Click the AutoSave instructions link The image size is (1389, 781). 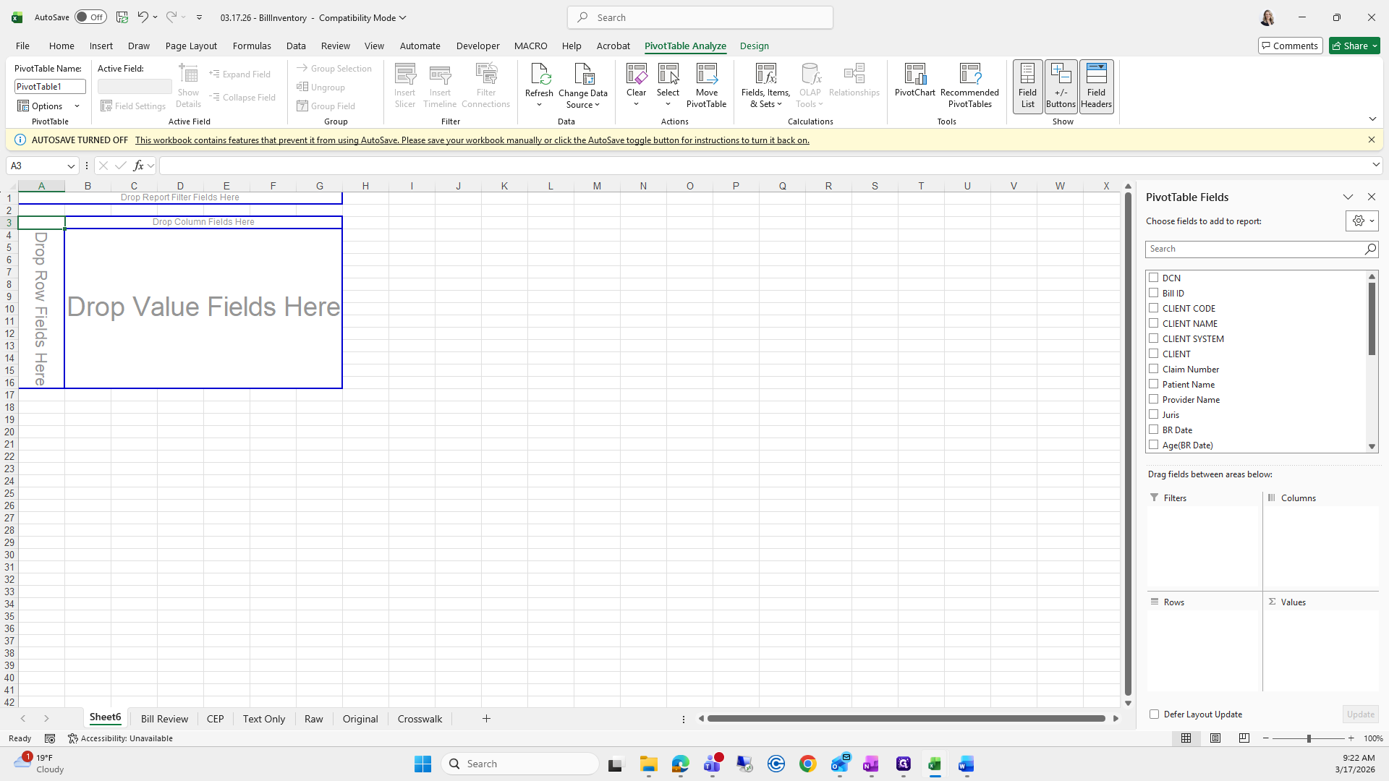pos(472,140)
